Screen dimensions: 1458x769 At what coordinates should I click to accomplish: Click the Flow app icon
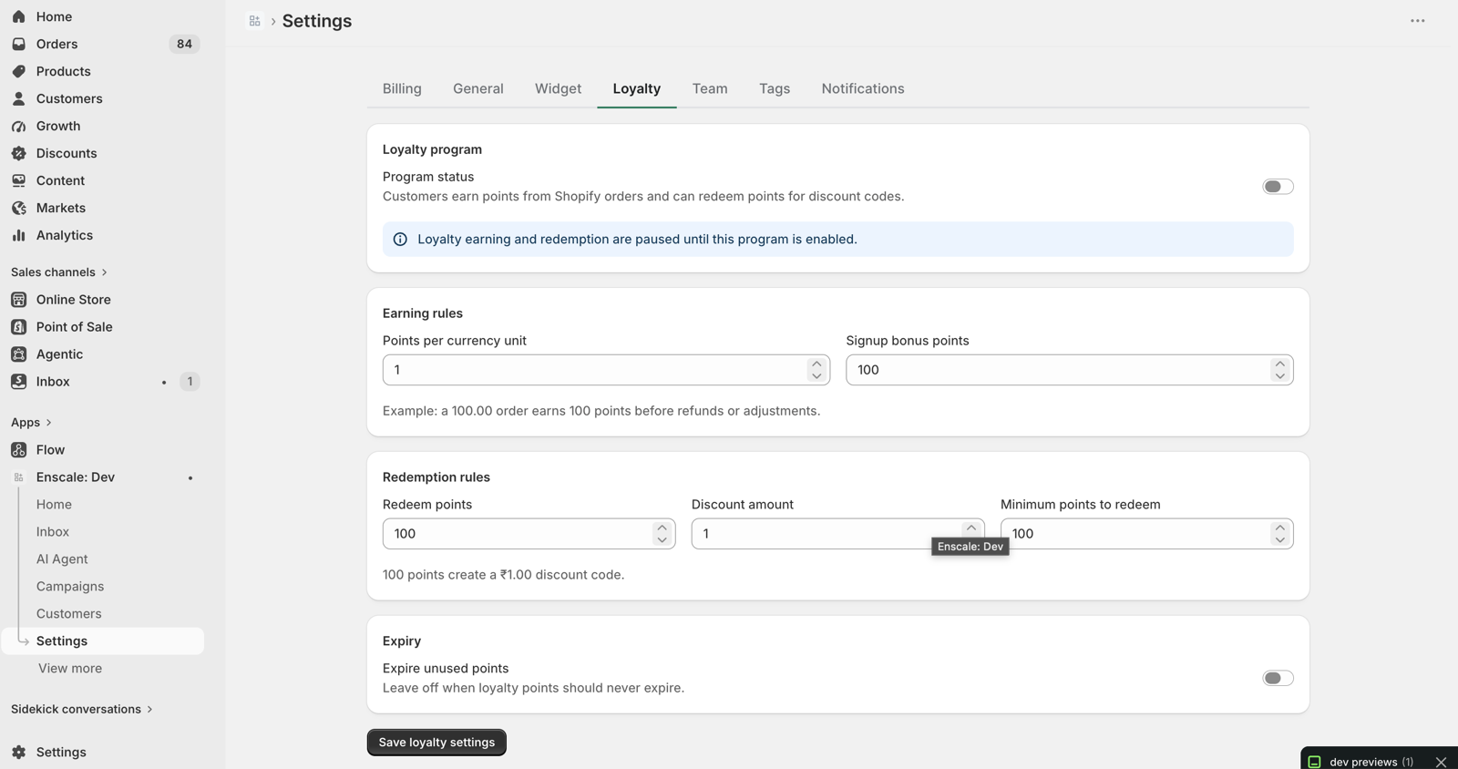[19, 449]
